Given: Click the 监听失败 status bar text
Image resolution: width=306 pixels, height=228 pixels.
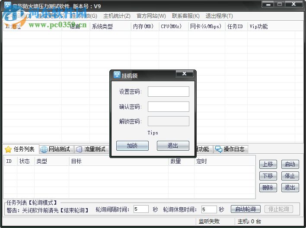Looking at the screenshot, I should point(209,222).
